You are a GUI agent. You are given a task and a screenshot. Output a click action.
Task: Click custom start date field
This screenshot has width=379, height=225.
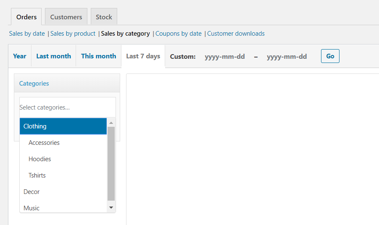[225, 57]
